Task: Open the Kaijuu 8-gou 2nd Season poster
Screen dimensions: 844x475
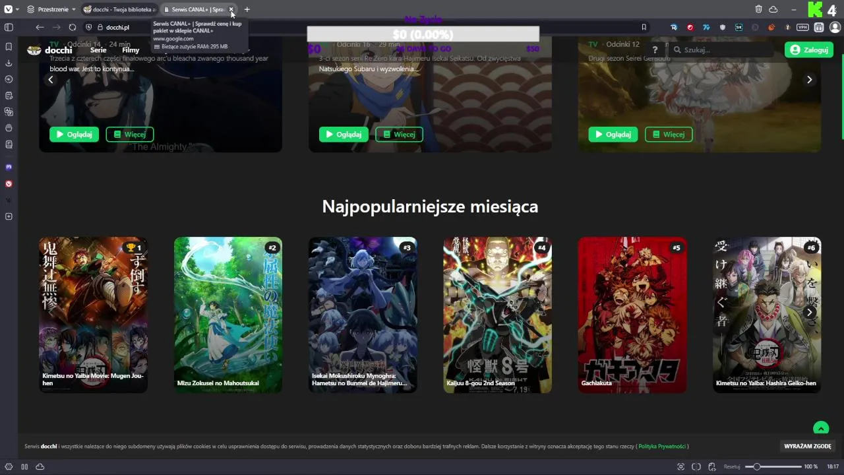Action: (x=498, y=315)
